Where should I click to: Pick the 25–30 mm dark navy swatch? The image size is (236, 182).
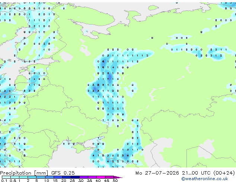click(x=75, y=177)
